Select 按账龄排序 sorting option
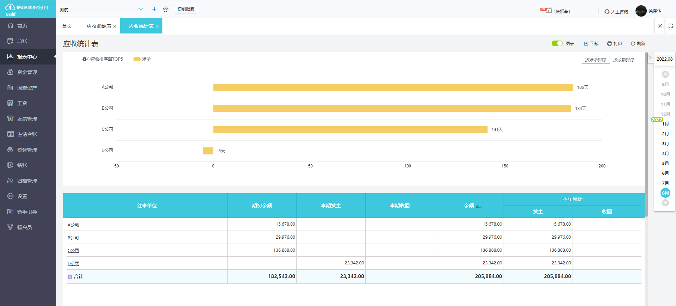 (x=595, y=60)
